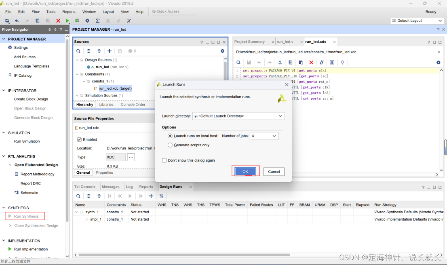This screenshot has width=447, height=265.
Task: Click Run Synthesis in Flow Navigator
Action: [26, 216]
